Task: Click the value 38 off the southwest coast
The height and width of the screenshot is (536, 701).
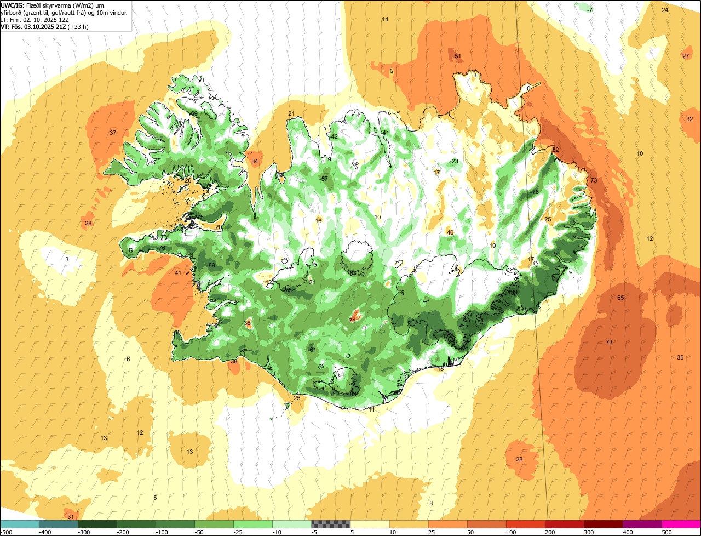Action: tap(234, 361)
